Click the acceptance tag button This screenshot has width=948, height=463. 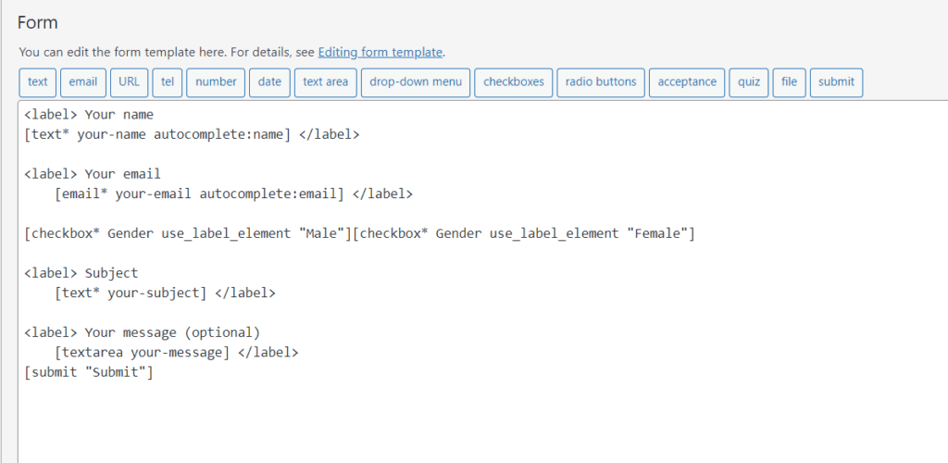click(687, 81)
